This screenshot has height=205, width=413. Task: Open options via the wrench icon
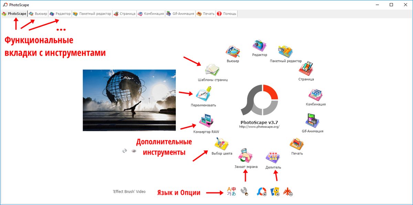(244, 192)
